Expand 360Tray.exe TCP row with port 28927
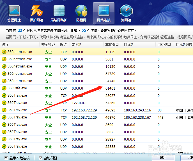This screenshot has height=161, width=193. point(4,95)
